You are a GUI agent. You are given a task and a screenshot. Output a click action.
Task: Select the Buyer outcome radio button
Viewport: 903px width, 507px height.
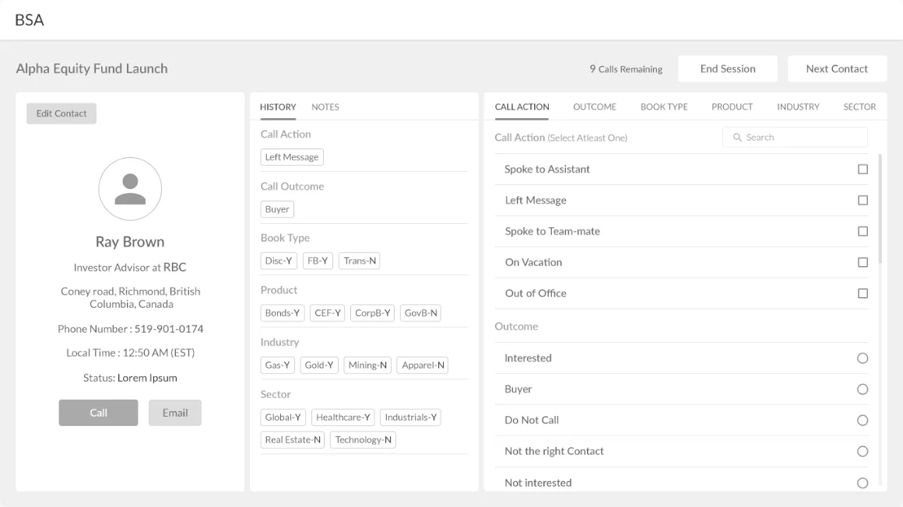point(863,390)
